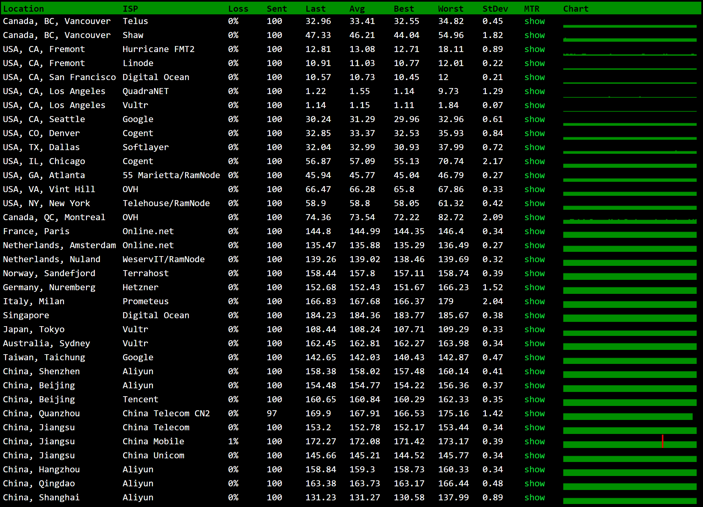
Task: Show MTR for QuadraNET Los Angeles
Action: pyautogui.click(x=535, y=91)
